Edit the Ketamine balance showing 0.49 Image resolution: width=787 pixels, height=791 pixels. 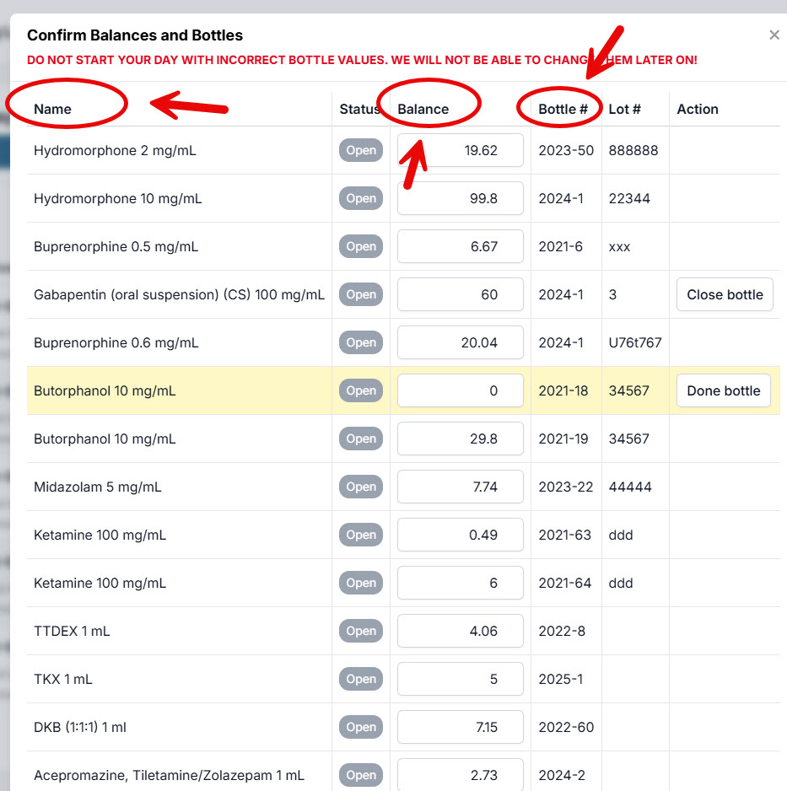click(460, 535)
